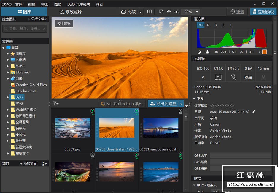Select the pan/move hand tool icon
This screenshot has width=278, height=193.
click(169, 12)
